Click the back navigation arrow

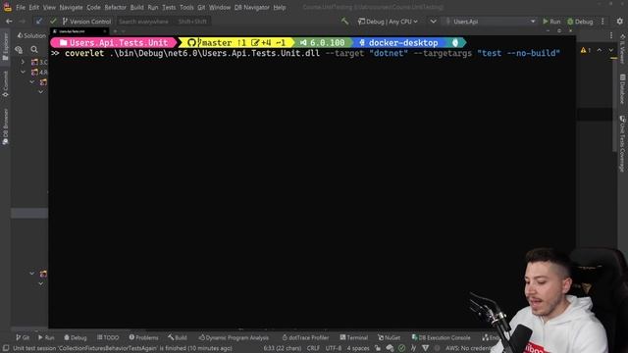[9, 22]
